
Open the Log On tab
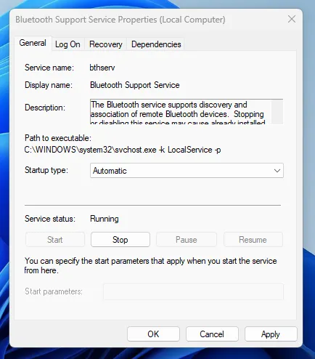click(67, 44)
